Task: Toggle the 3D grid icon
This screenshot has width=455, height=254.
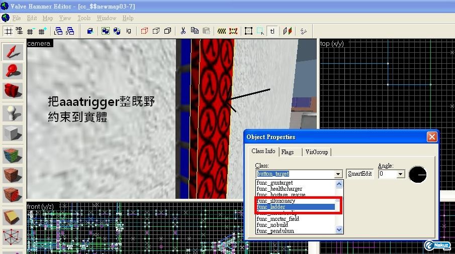Action: coord(19,31)
